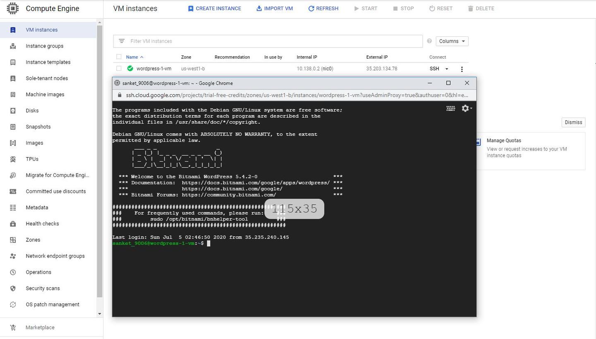This screenshot has width=596, height=339.
Task: Click the Zones sidebar icon
Action: [x=13, y=239]
